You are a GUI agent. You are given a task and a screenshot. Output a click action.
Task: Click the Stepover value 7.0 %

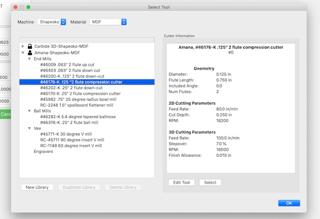click(221, 144)
